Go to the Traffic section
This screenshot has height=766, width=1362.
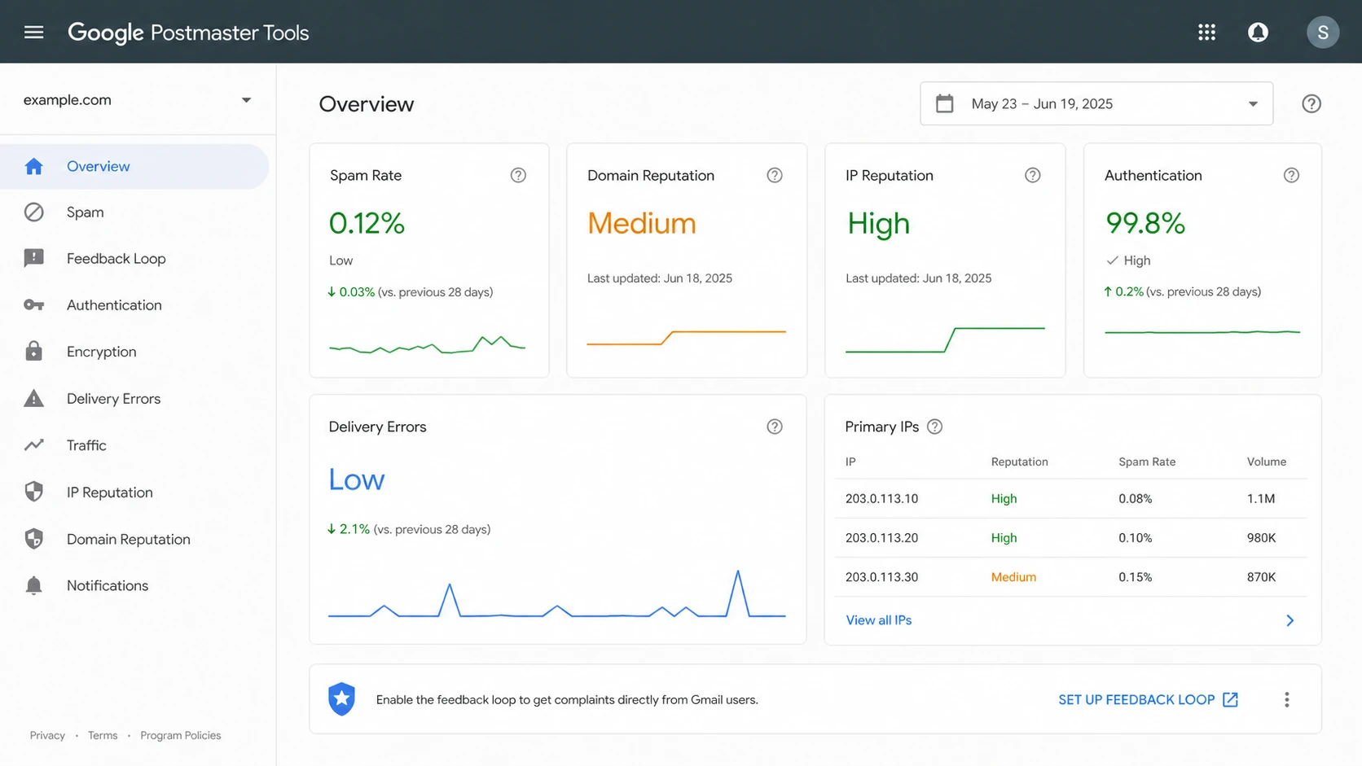(134, 445)
